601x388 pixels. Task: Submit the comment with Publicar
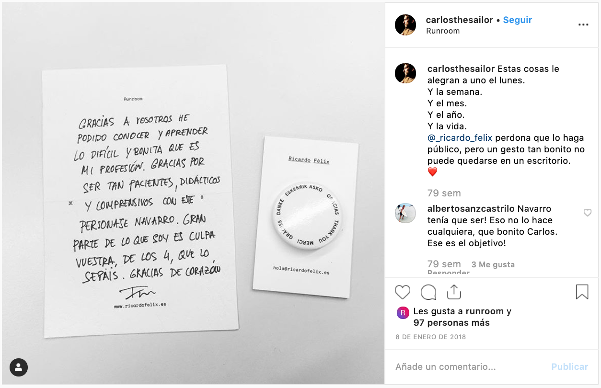pyautogui.click(x=569, y=367)
